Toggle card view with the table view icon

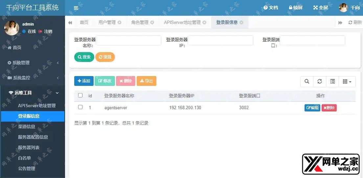click(x=332, y=82)
